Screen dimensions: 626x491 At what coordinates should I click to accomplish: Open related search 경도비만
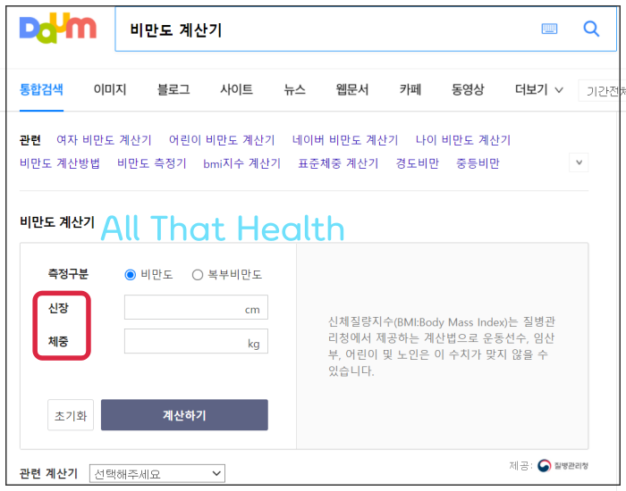(x=418, y=163)
